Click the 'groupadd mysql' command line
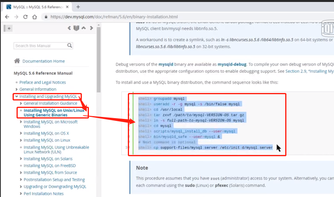 [x=161, y=98]
